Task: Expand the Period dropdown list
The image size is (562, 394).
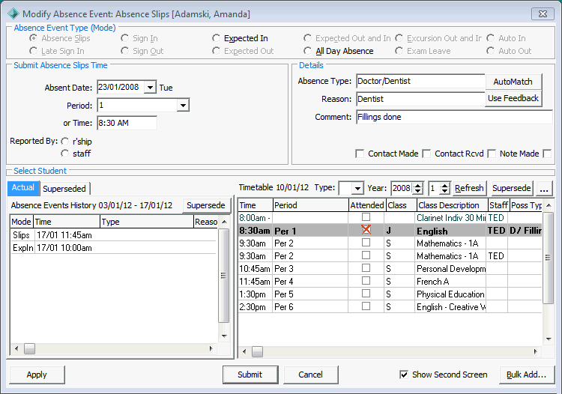Action: (183, 106)
